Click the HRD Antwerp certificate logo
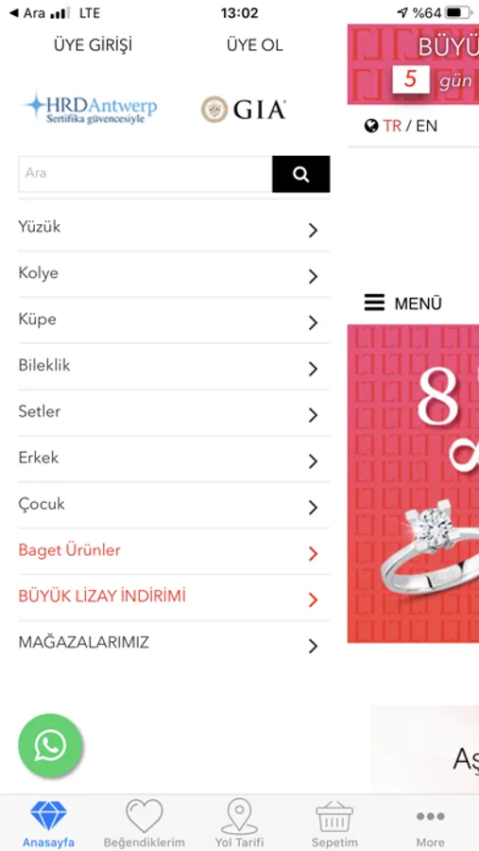The width and height of the screenshot is (479, 851). (x=91, y=107)
